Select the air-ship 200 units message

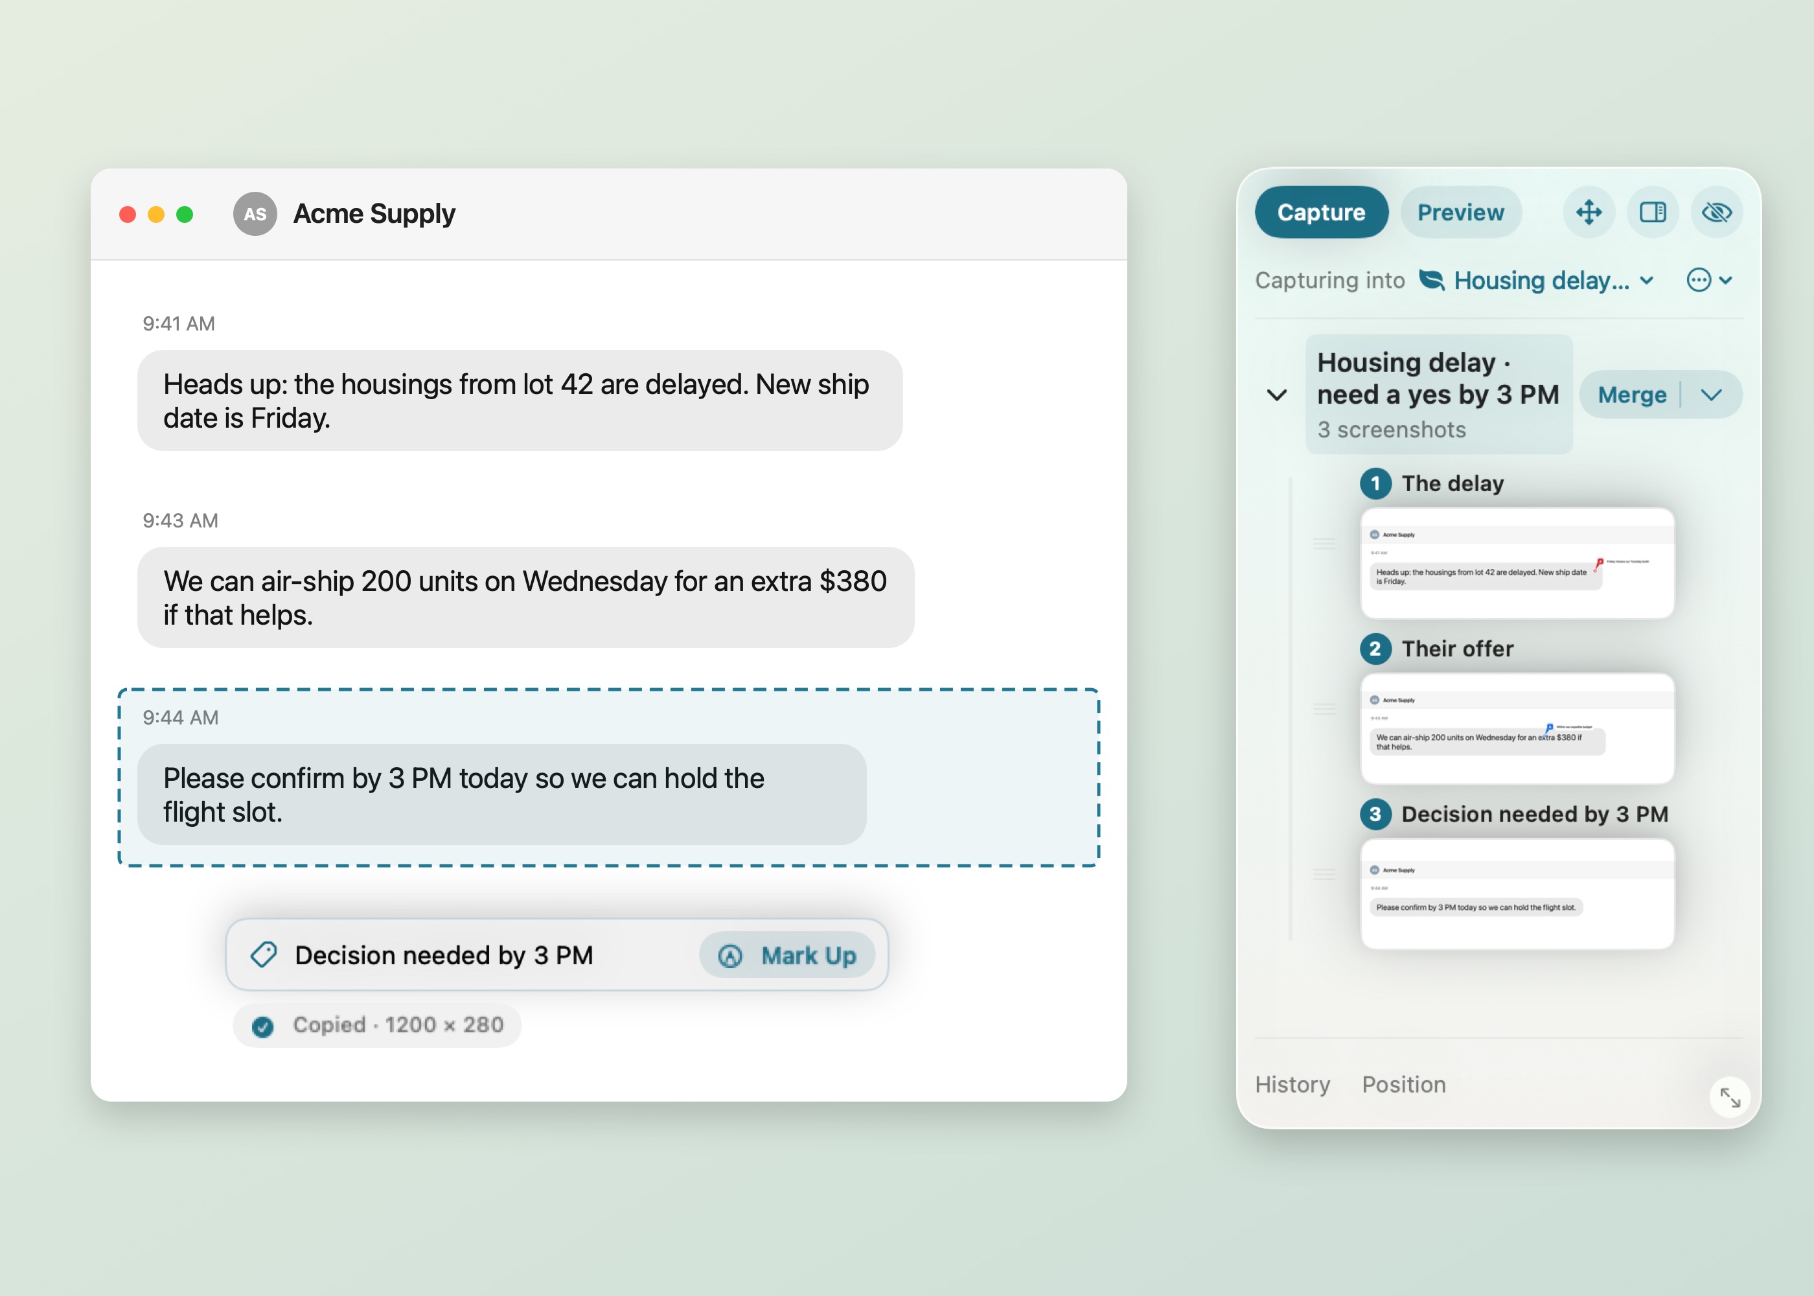click(x=525, y=597)
